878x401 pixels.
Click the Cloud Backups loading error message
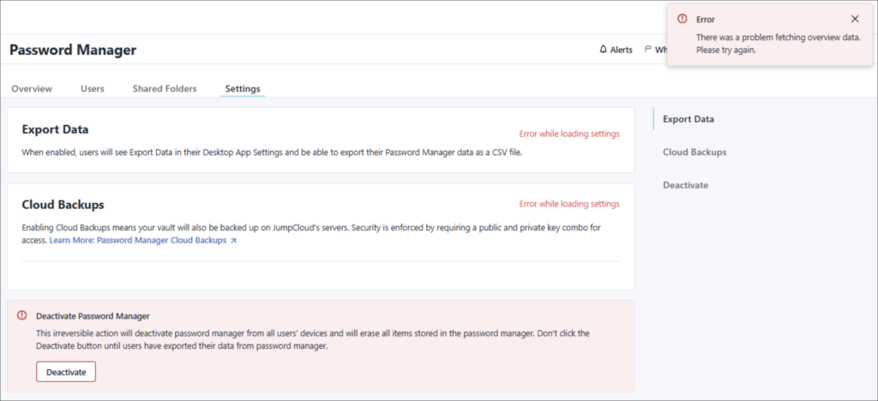point(569,204)
